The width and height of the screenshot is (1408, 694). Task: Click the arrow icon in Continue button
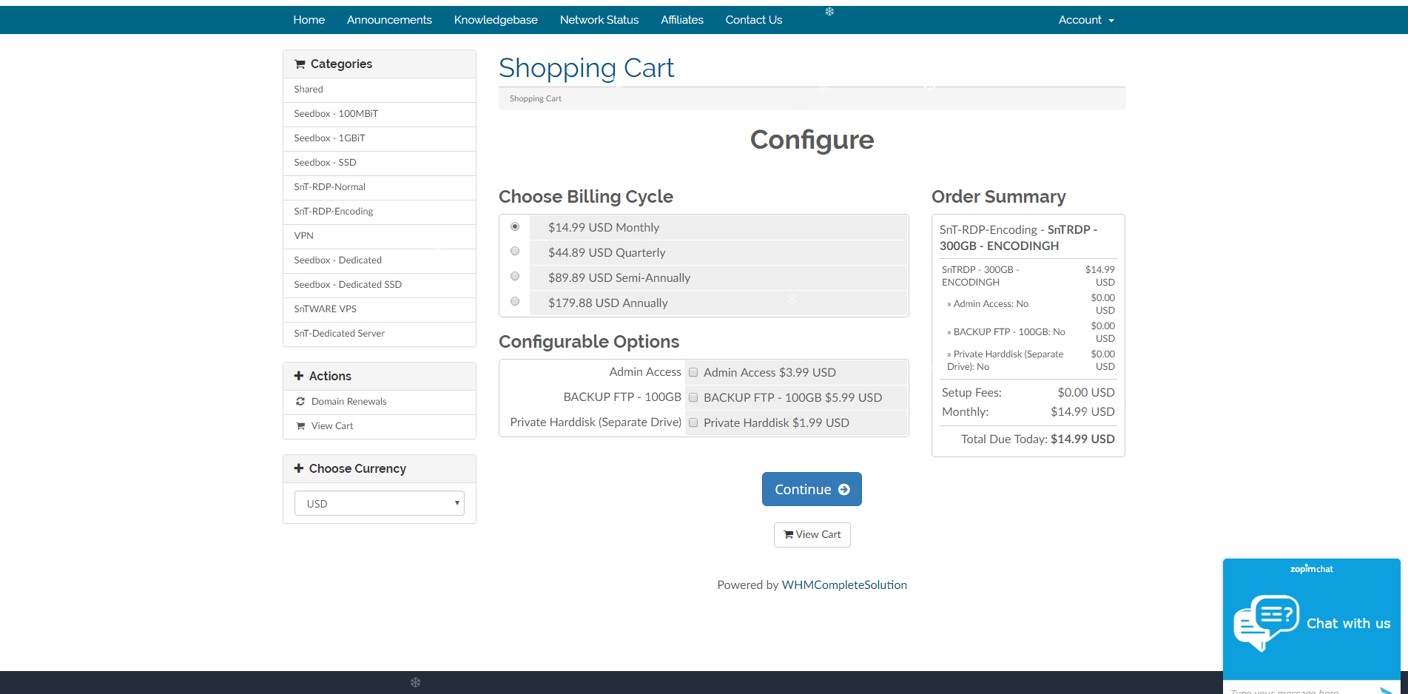pos(844,490)
